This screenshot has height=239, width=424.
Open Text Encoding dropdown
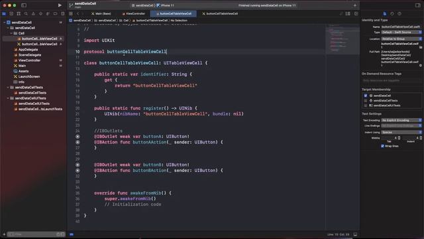(x=401, y=120)
